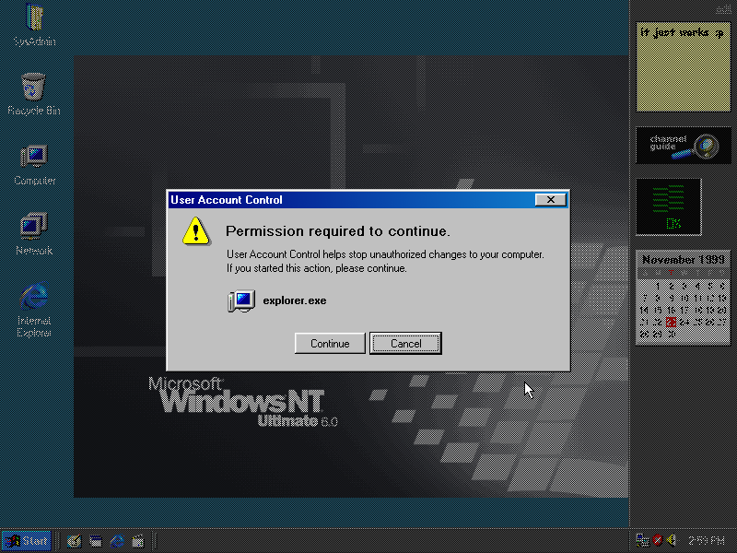Close the User Account Control dialog

click(550, 200)
